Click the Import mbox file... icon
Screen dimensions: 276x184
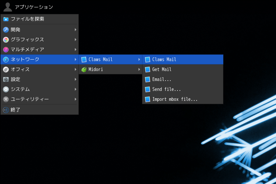148,99
